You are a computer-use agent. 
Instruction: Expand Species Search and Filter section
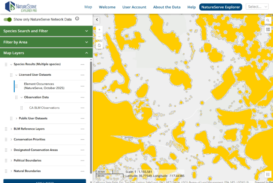[46, 31]
